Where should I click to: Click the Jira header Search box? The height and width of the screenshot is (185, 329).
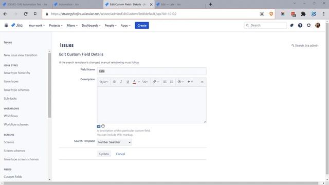tap(265, 25)
